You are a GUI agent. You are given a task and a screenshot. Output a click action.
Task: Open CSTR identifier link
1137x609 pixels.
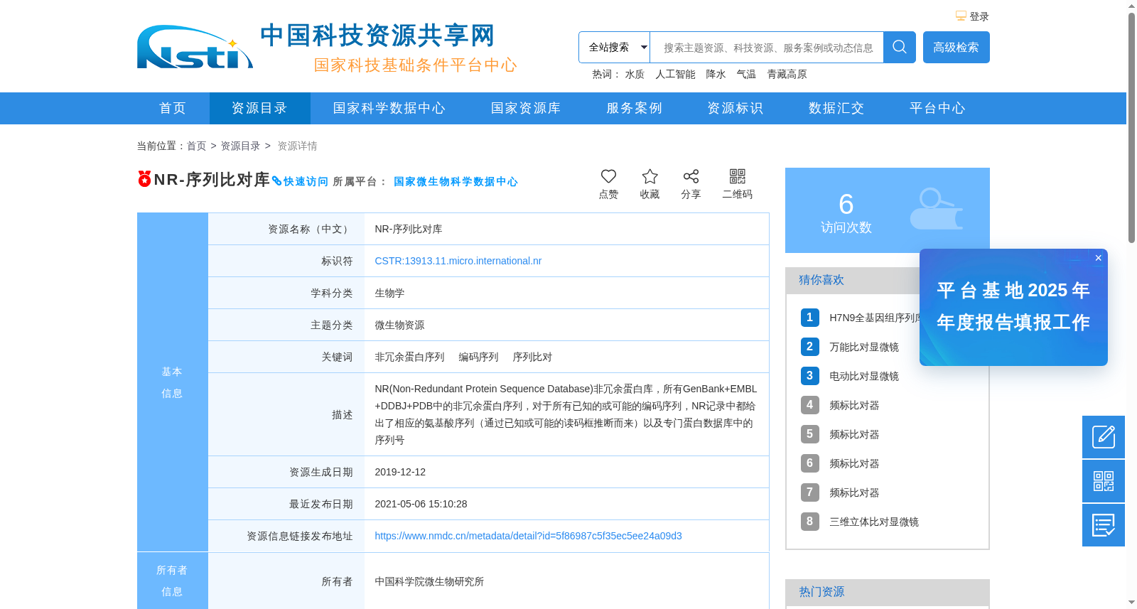[458, 261]
